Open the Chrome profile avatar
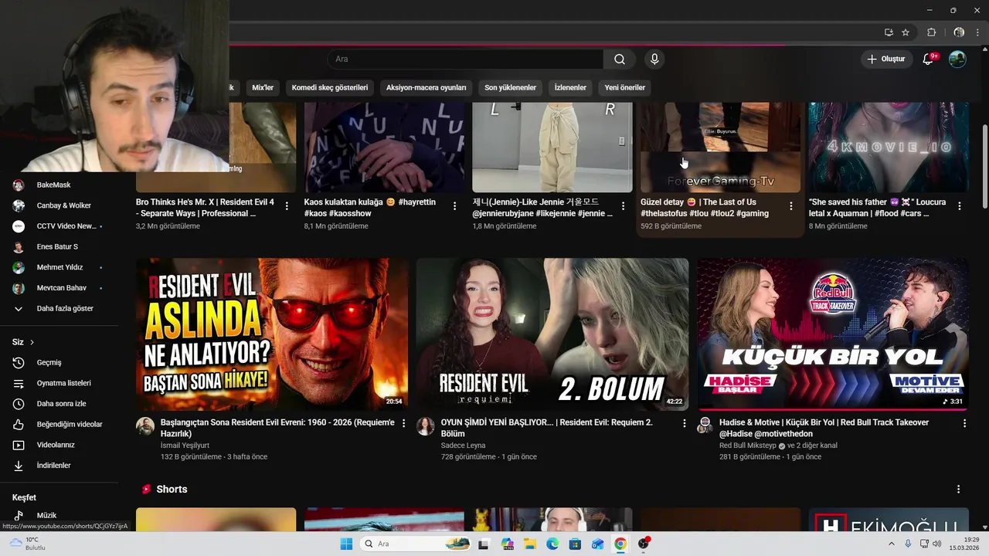The height and width of the screenshot is (556, 989). point(959,32)
